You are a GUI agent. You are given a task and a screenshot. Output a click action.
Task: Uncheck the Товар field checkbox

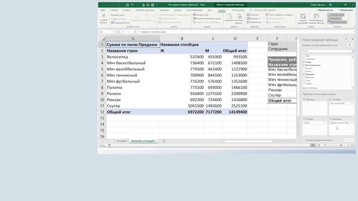pos(304,62)
